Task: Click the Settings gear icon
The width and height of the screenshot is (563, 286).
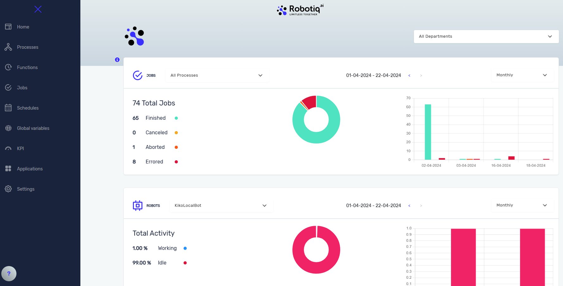Action: click(x=8, y=189)
